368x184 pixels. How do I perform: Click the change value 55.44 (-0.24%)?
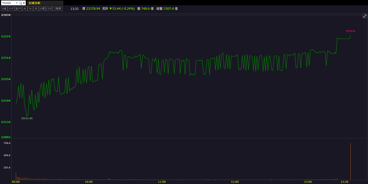pyautogui.click(x=122, y=9)
